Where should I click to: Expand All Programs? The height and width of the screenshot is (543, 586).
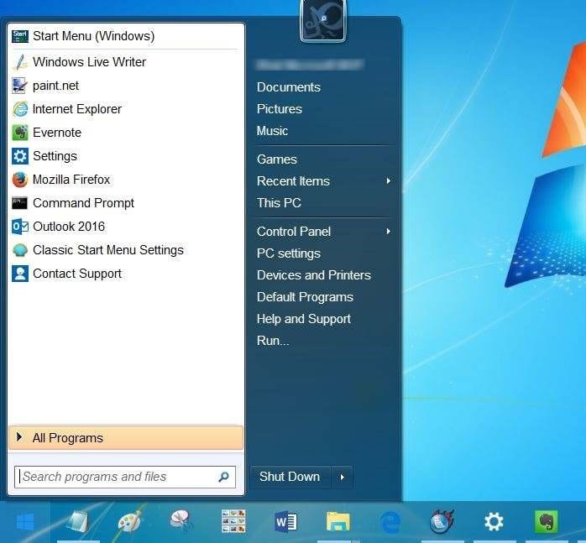tap(126, 437)
